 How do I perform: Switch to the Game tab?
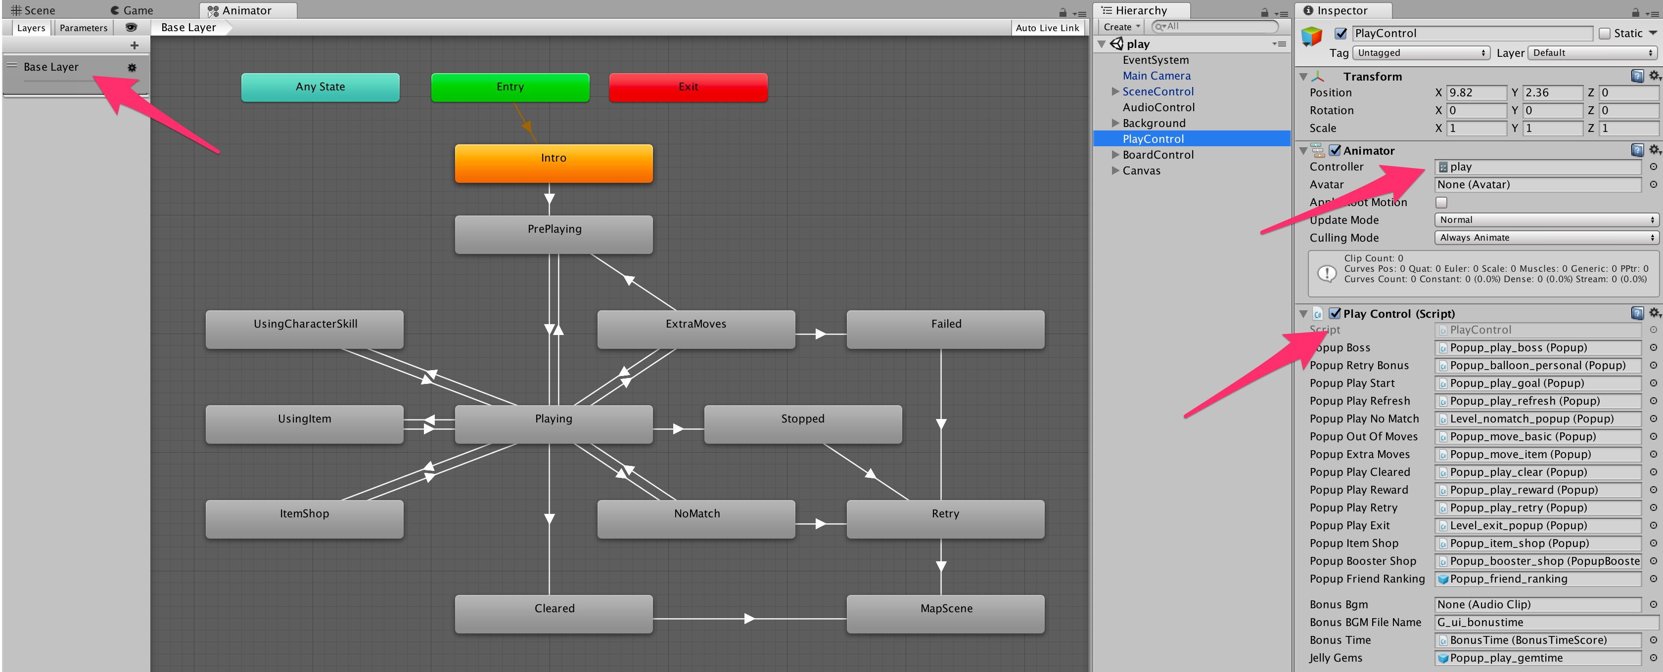(132, 10)
